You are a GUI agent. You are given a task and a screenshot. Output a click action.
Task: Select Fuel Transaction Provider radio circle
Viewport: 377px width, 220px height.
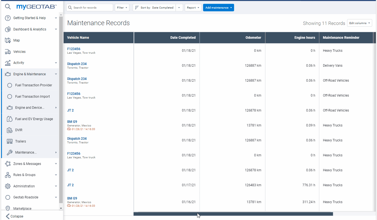10,85
